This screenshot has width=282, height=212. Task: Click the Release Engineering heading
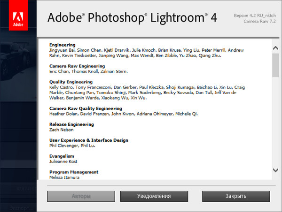click(x=71, y=124)
